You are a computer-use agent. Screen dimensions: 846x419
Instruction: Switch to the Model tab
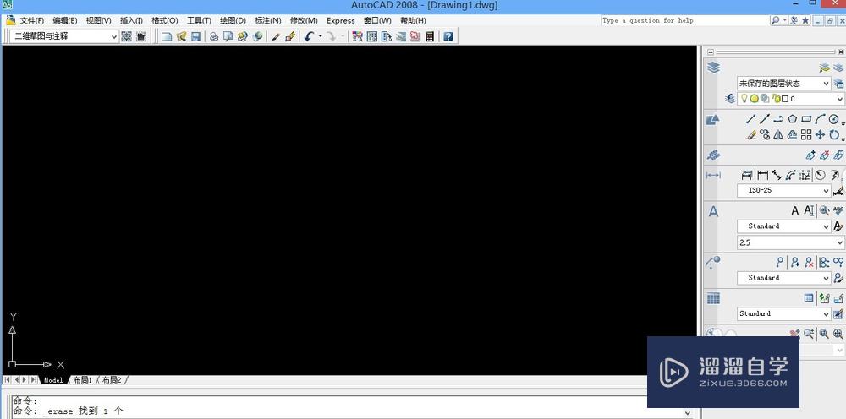pyautogui.click(x=53, y=380)
